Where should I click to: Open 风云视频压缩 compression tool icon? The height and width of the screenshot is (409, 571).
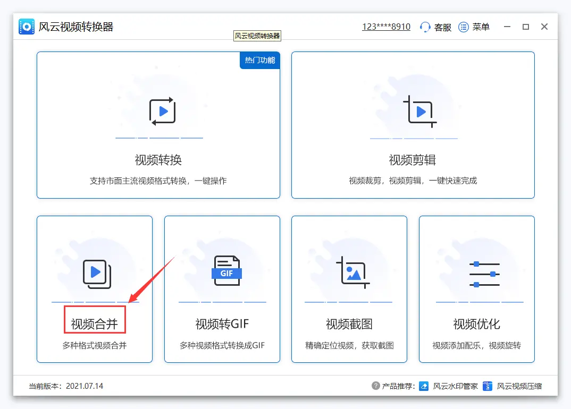(487, 386)
